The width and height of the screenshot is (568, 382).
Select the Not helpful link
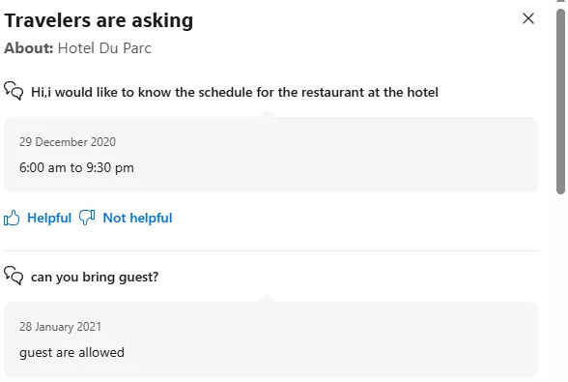[x=137, y=218]
